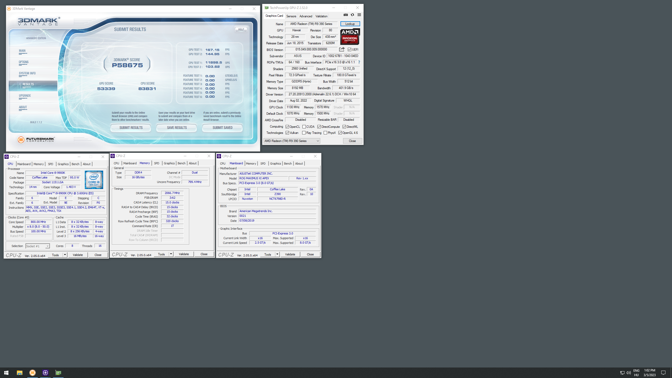The image size is (672, 378).
Task: Toggle the DirectML checkbox
Action: [344, 127]
